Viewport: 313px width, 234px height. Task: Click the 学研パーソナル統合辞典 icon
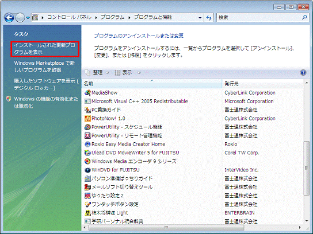87,221
